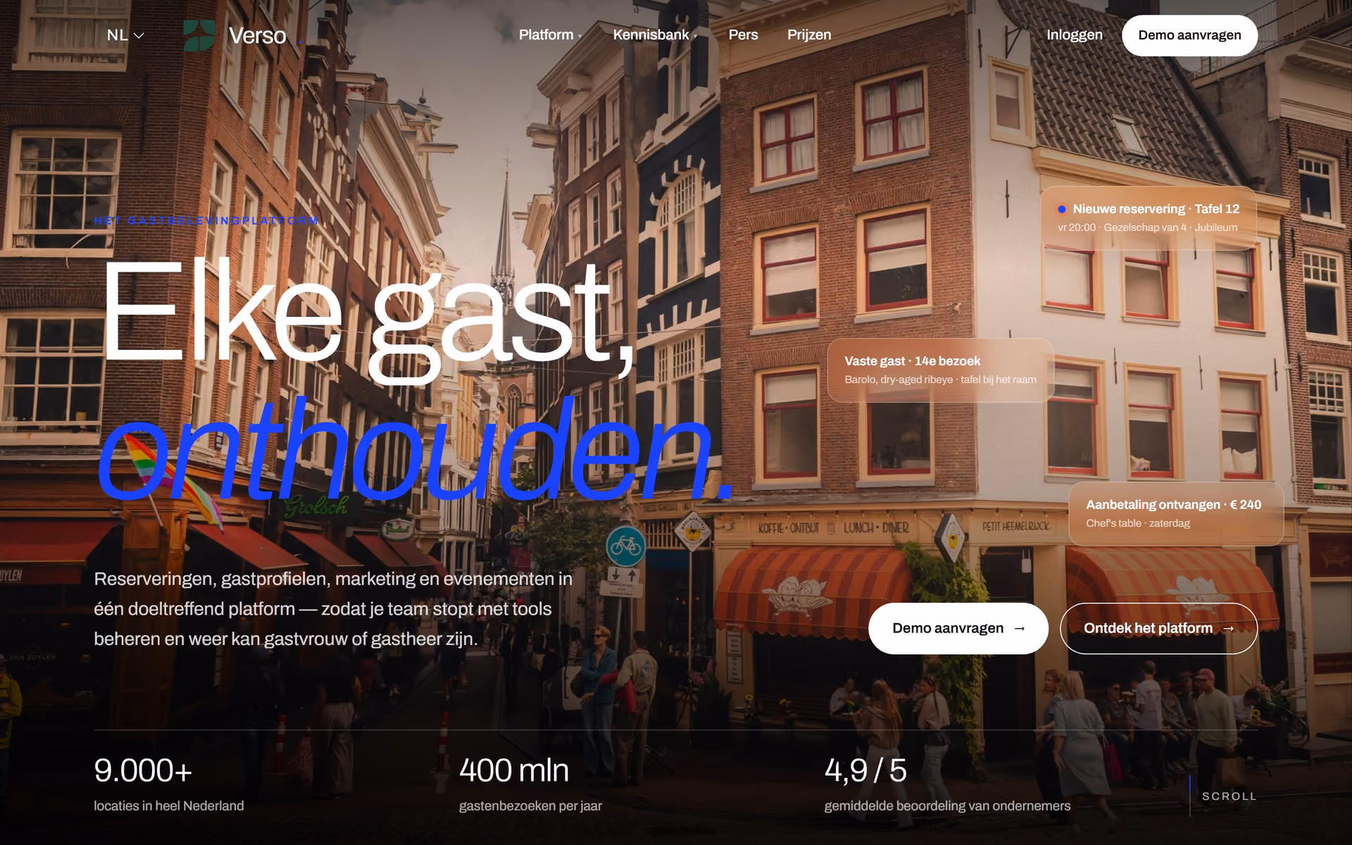
Task: Click the header Demo aanvragen button
Action: point(1189,35)
